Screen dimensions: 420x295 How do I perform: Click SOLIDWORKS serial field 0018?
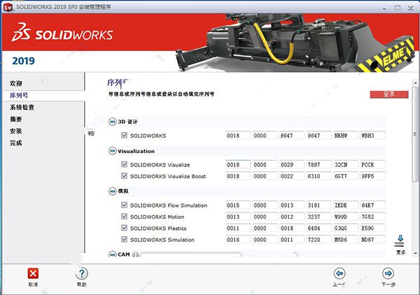(238, 136)
